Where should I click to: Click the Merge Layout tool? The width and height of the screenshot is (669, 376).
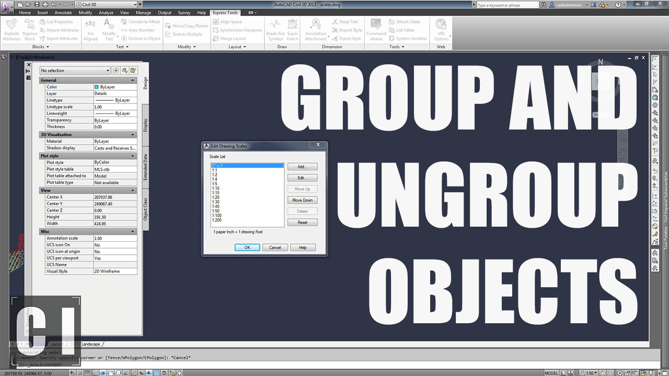229,39
